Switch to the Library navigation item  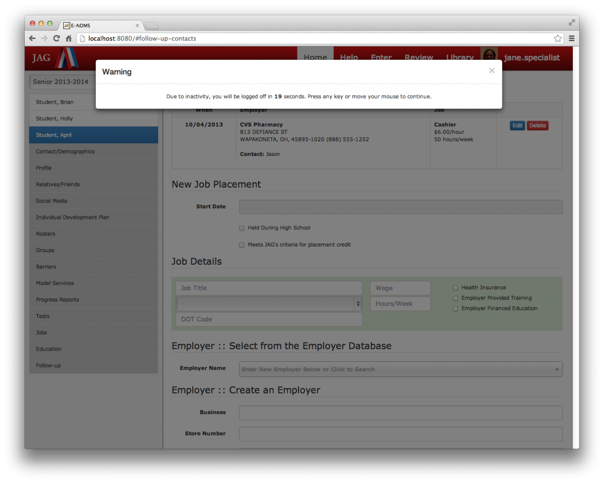(x=459, y=57)
